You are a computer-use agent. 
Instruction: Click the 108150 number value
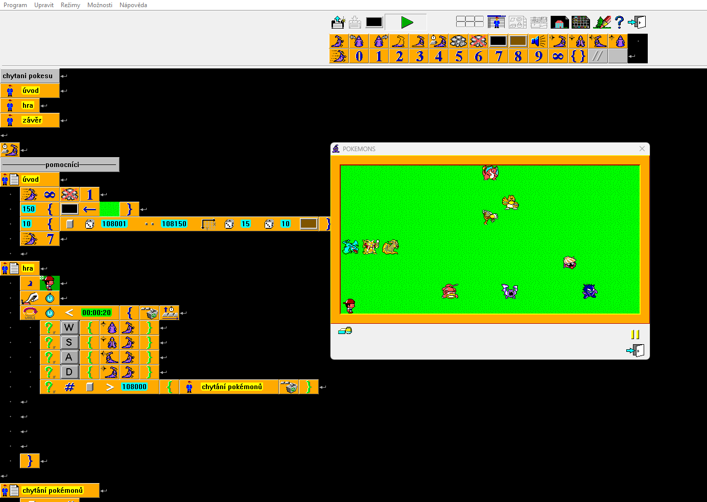(x=174, y=224)
